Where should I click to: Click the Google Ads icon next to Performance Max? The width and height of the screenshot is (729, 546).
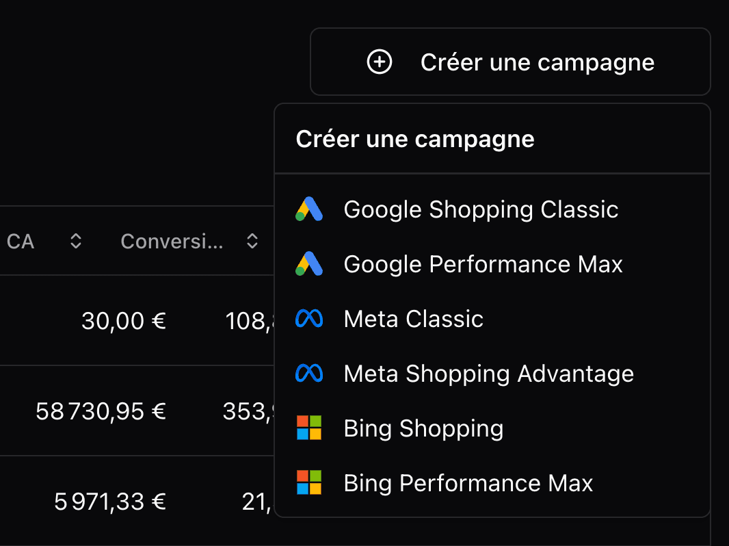309,264
